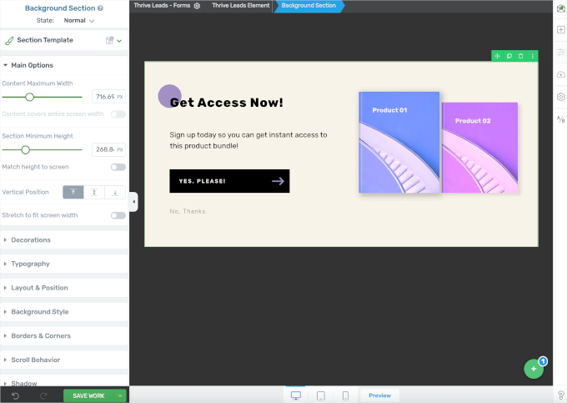567x403 pixels.
Task: Open the section template picker icon
Action: click(x=109, y=40)
